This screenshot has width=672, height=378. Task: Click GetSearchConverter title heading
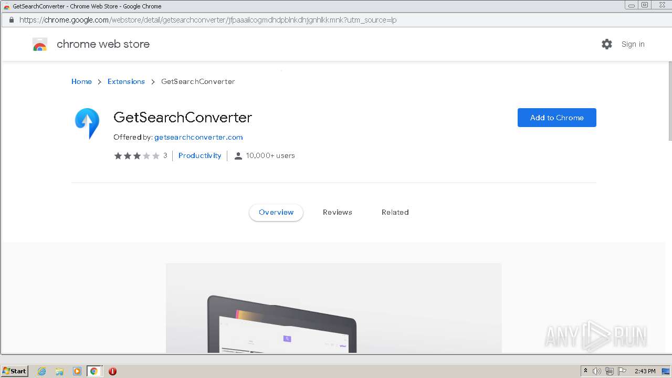(183, 117)
